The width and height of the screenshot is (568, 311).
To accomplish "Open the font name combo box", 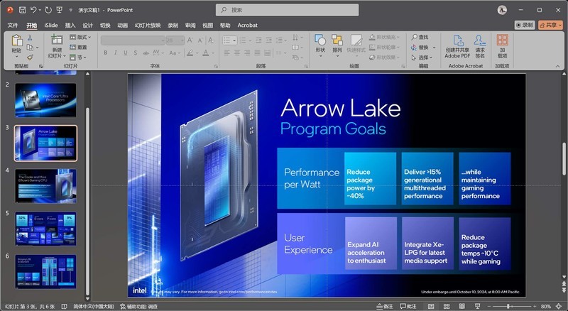I will pyautogui.click(x=133, y=40).
